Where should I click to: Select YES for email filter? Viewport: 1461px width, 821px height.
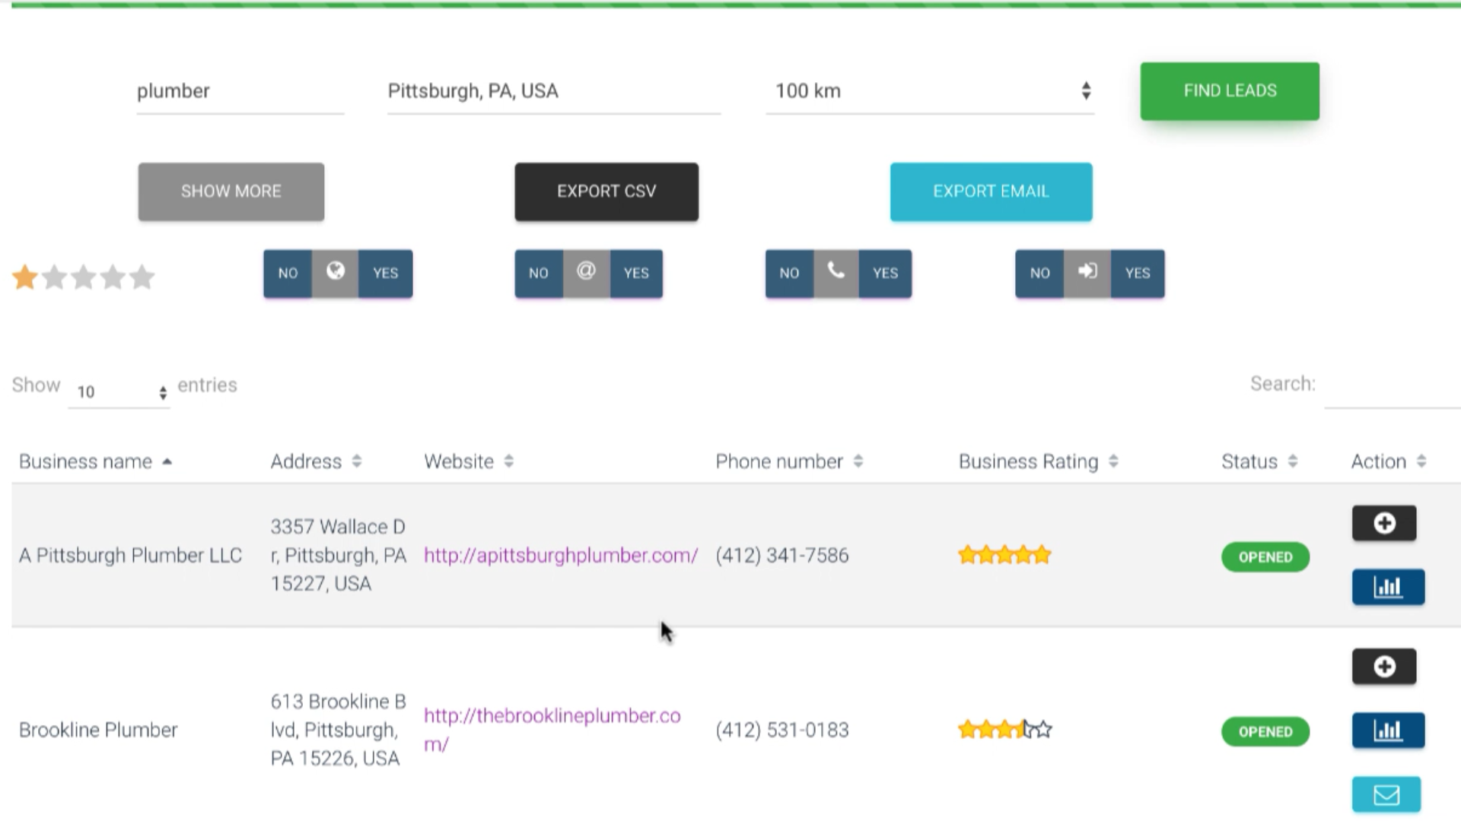(636, 273)
